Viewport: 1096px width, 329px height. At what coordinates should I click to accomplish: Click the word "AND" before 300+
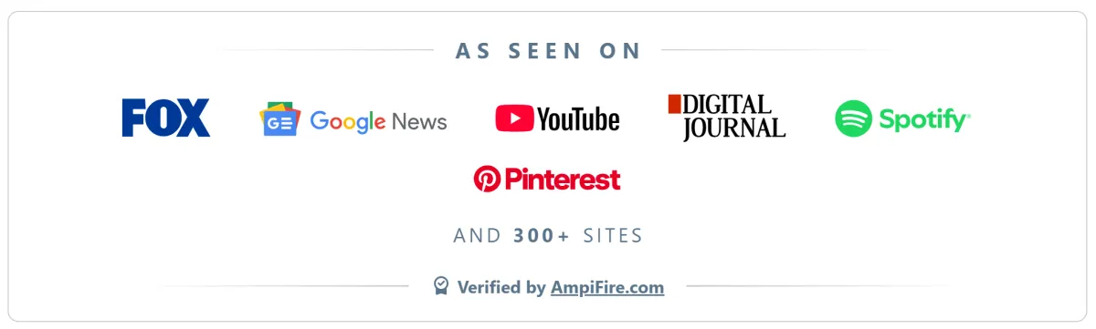[478, 236]
